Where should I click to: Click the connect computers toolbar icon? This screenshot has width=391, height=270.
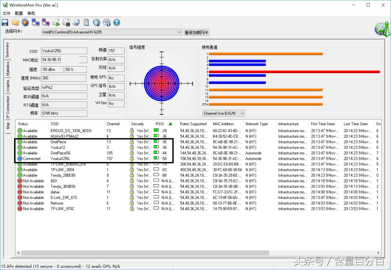(x=35, y=23)
